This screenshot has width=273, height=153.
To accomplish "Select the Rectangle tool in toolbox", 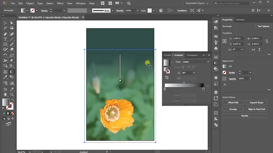I will tap(5, 44).
